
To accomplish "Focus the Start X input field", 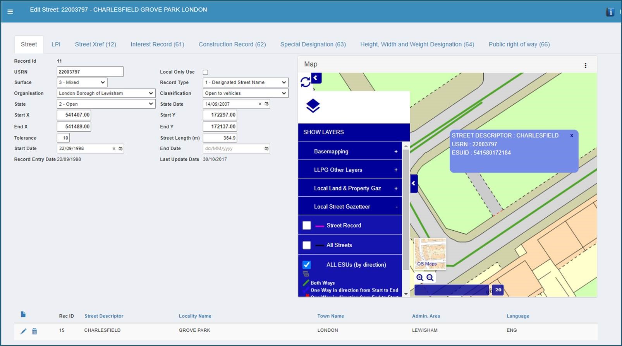I will 74,115.
